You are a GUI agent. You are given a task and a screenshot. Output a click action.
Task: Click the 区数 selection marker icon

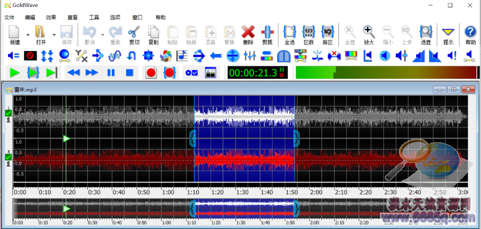pos(309,32)
